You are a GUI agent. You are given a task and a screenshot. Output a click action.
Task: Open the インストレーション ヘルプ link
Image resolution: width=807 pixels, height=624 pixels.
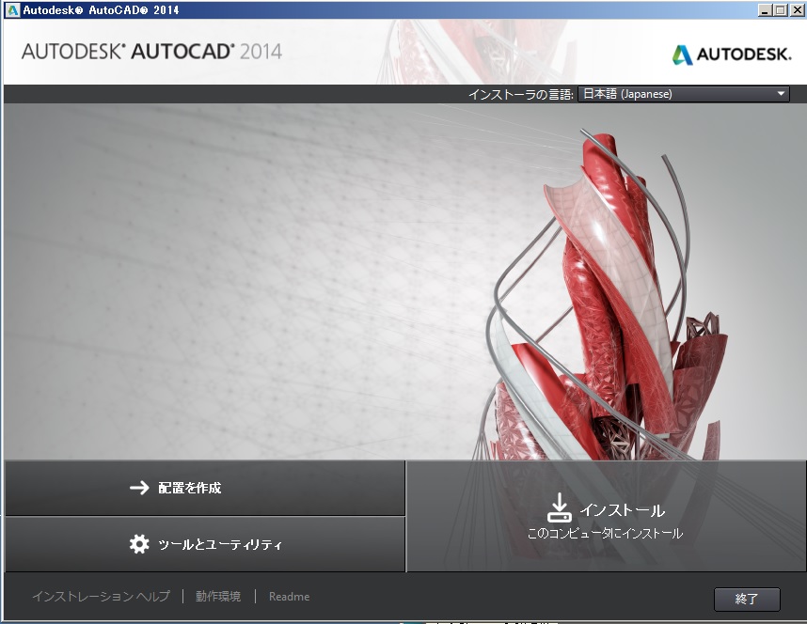(101, 597)
